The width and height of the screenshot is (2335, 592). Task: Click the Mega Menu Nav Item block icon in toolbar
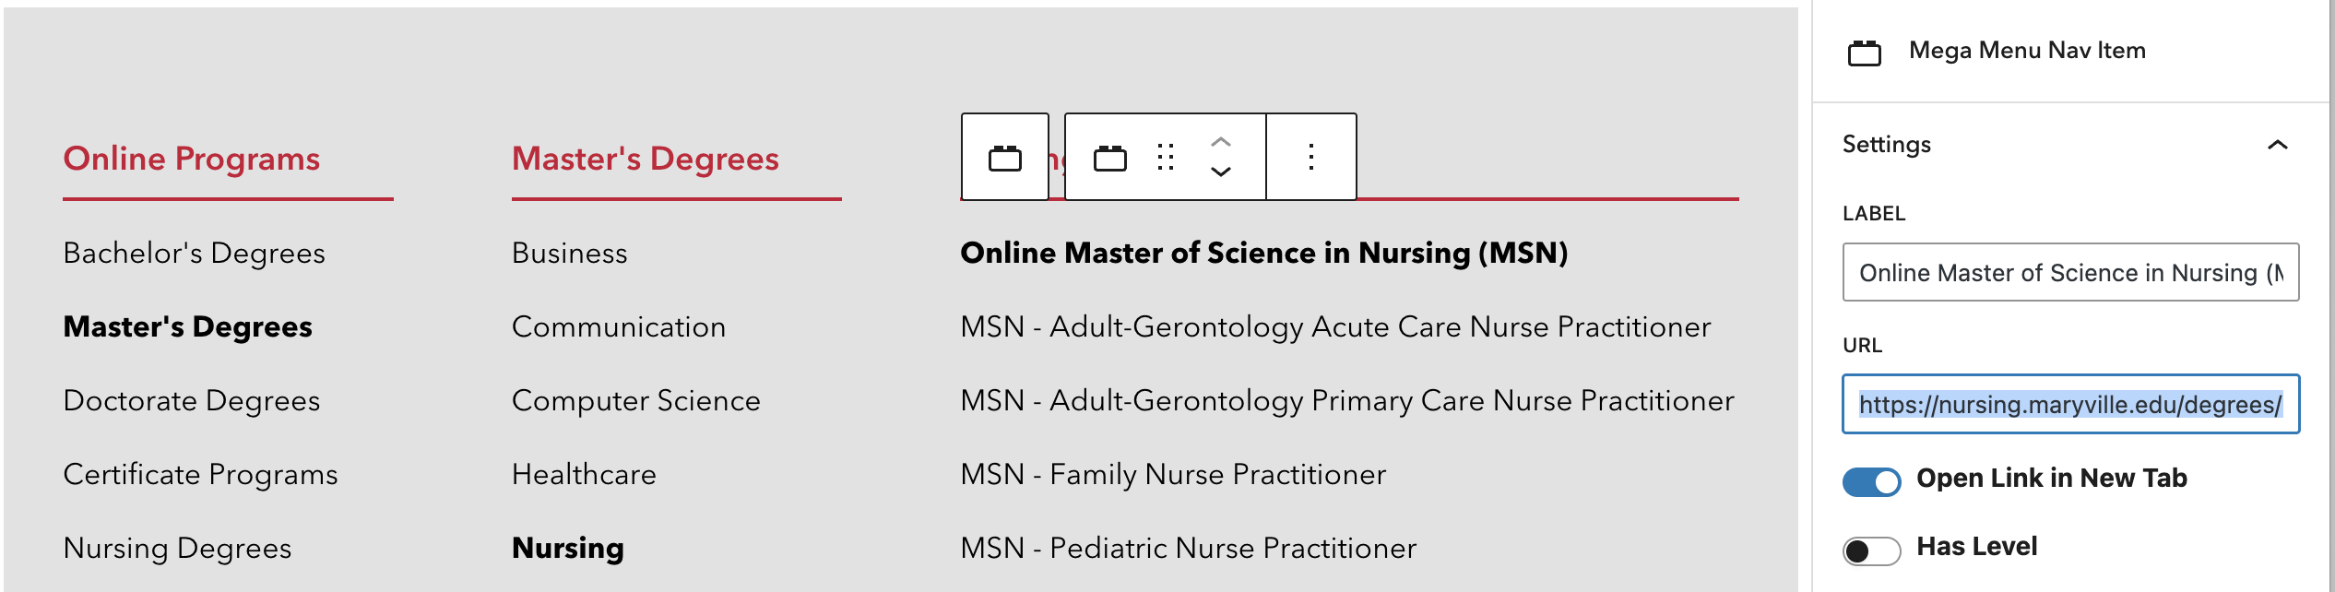(1109, 159)
